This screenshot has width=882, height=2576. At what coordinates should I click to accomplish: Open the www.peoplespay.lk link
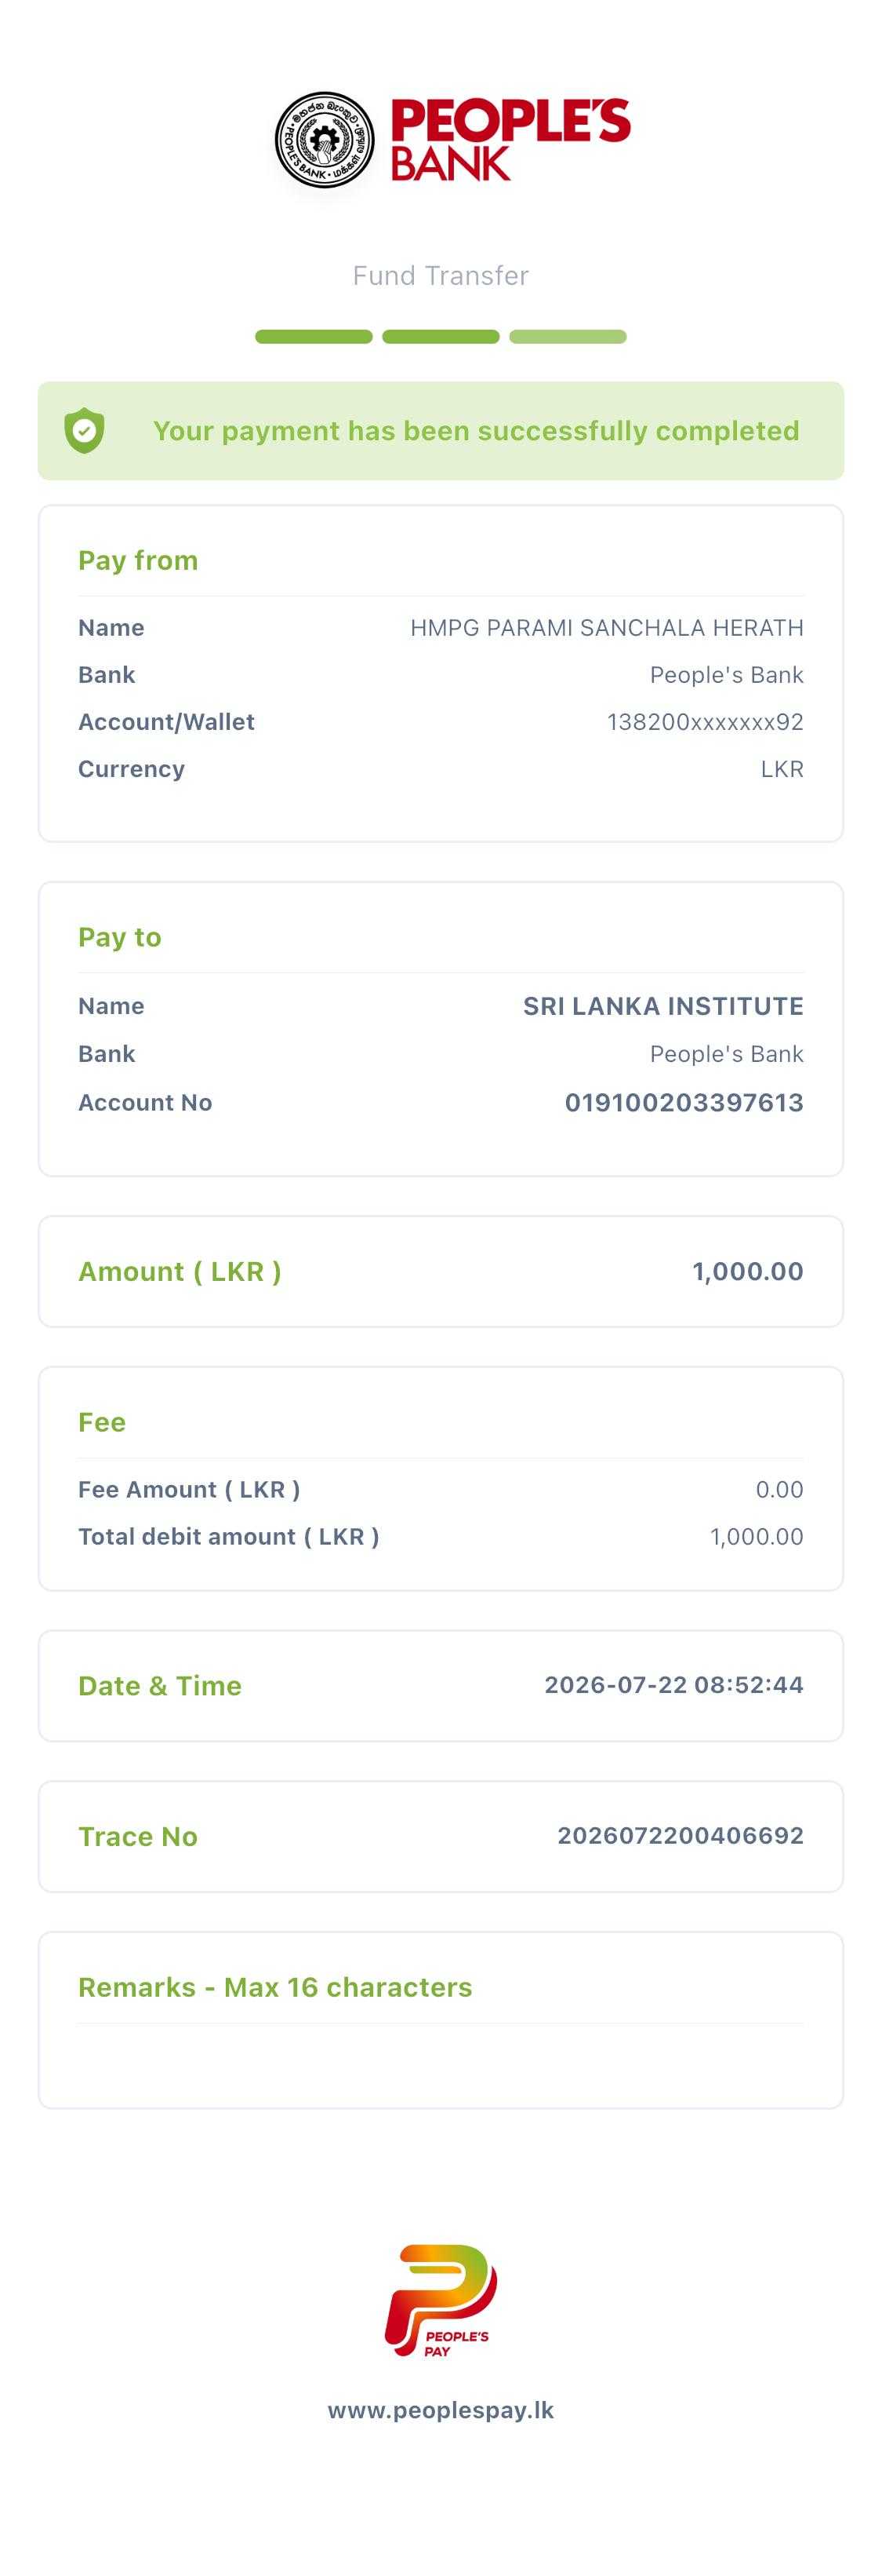[x=441, y=2410]
